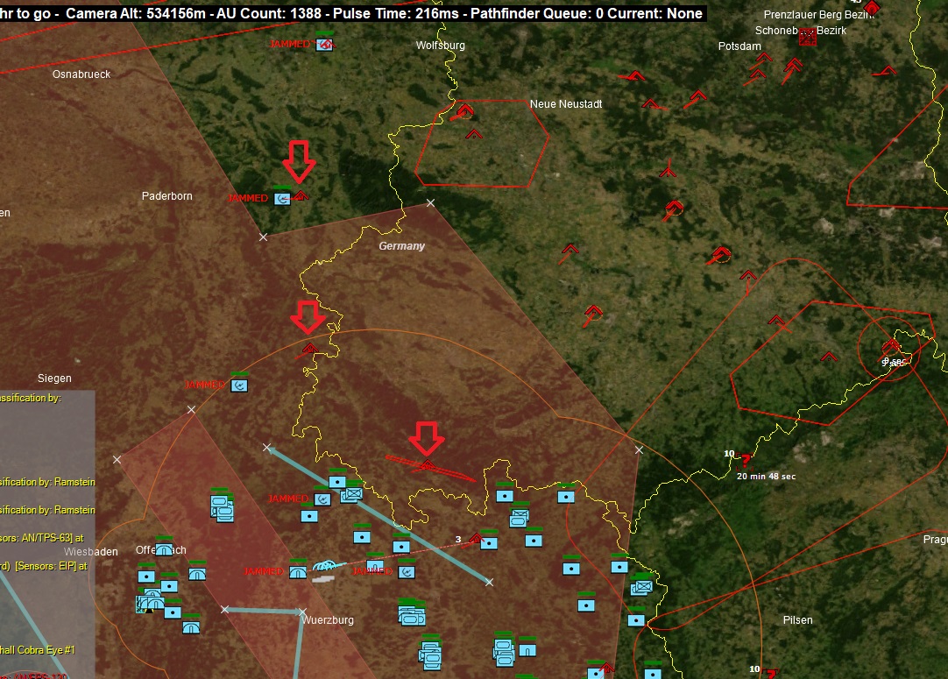Select hostile contact labeled 9 sec

tap(891, 346)
